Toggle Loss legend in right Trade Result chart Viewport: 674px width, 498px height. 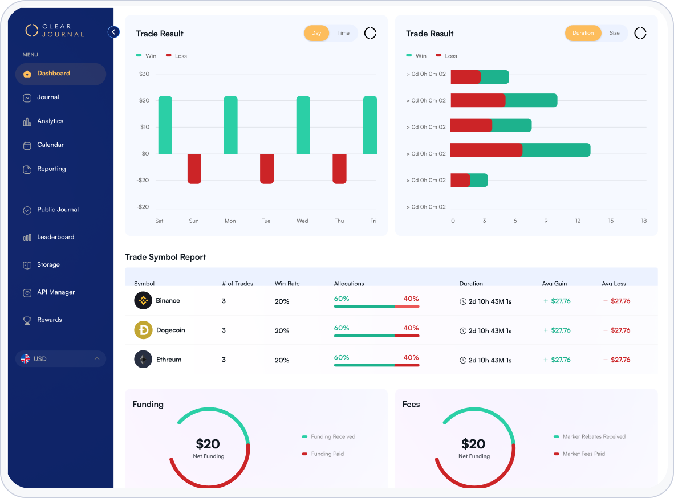[446, 56]
